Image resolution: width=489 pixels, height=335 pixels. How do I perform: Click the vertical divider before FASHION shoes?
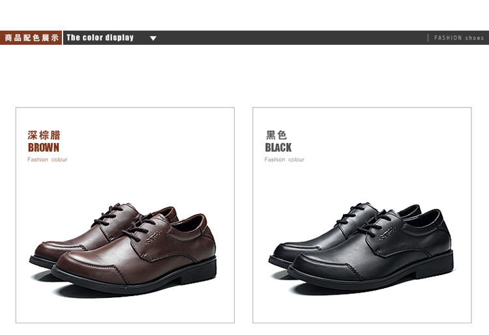(428, 38)
